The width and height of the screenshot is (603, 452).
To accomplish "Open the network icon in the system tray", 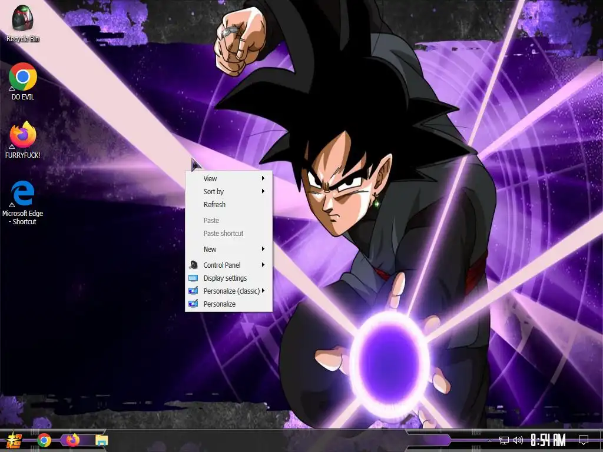I will click(504, 440).
